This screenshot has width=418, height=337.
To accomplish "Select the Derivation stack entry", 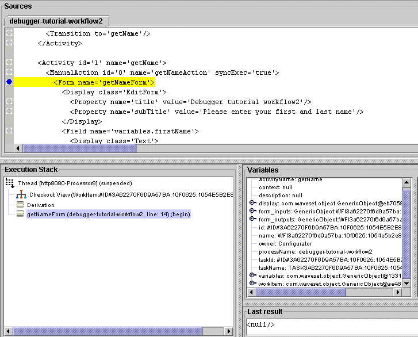I will pyautogui.click(x=41, y=205).
